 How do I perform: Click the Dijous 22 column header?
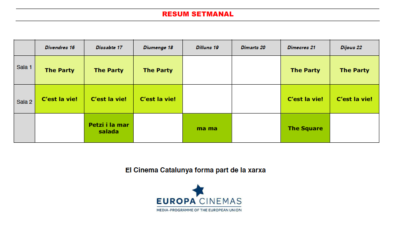pyautogui.click(x=354, y=48)
